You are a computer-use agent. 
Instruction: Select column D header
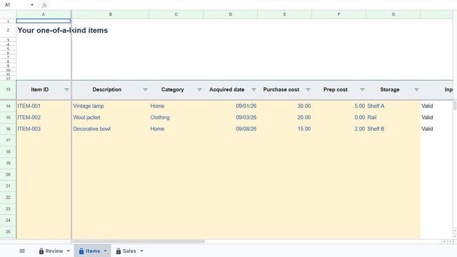230,14
